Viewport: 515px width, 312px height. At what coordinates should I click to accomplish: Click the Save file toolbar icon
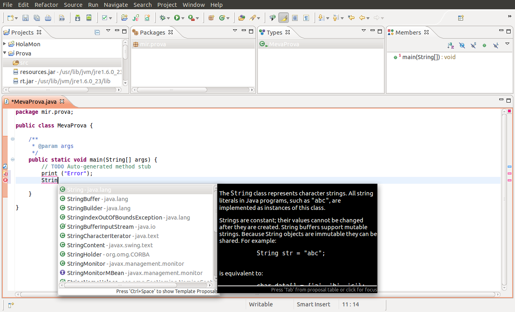point(25,18)
